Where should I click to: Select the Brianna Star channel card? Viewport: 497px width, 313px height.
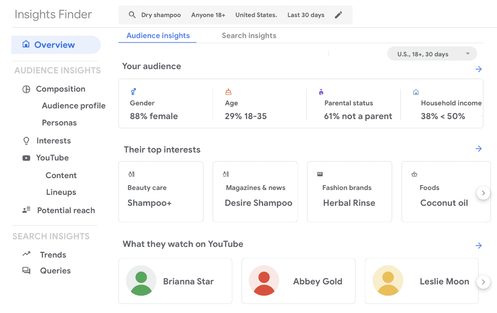175,281
